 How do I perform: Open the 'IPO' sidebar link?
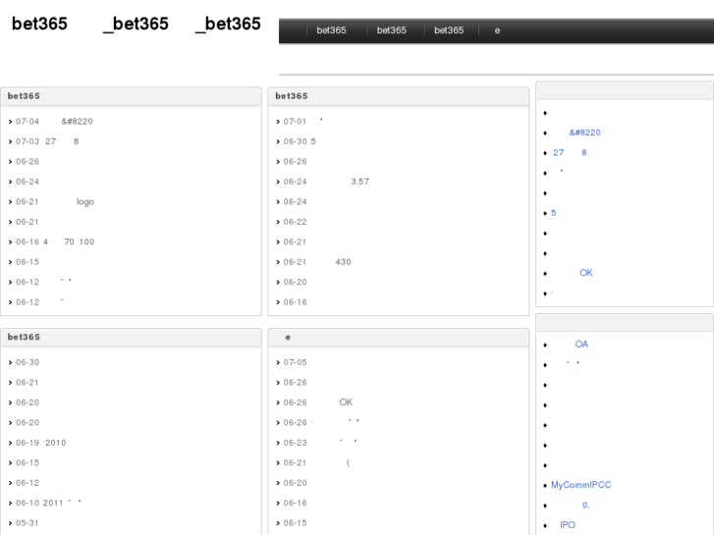point(568,525)
